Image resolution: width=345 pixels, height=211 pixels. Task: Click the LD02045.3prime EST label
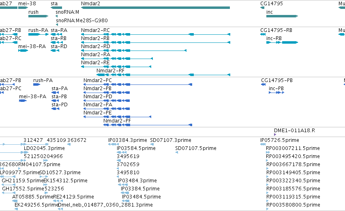(44, 148)
